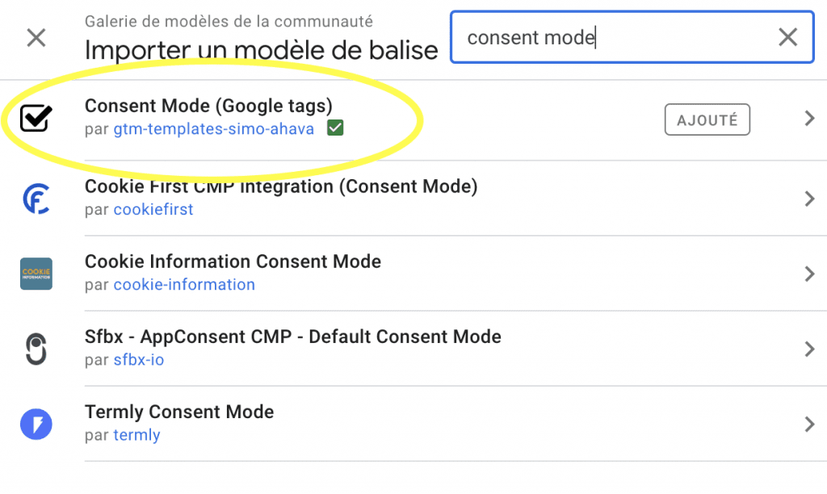827x494 pixels.
Task: Open the termly author link
Action: [x=136, y=435]
